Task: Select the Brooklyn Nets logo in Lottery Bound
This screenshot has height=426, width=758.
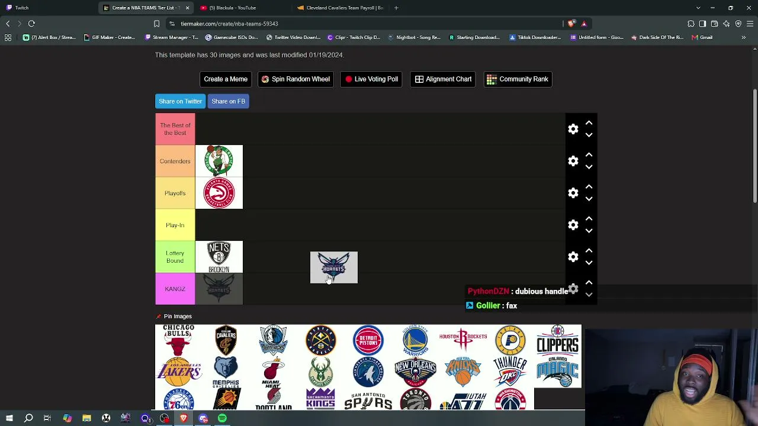Action: [x=219, y=257]
